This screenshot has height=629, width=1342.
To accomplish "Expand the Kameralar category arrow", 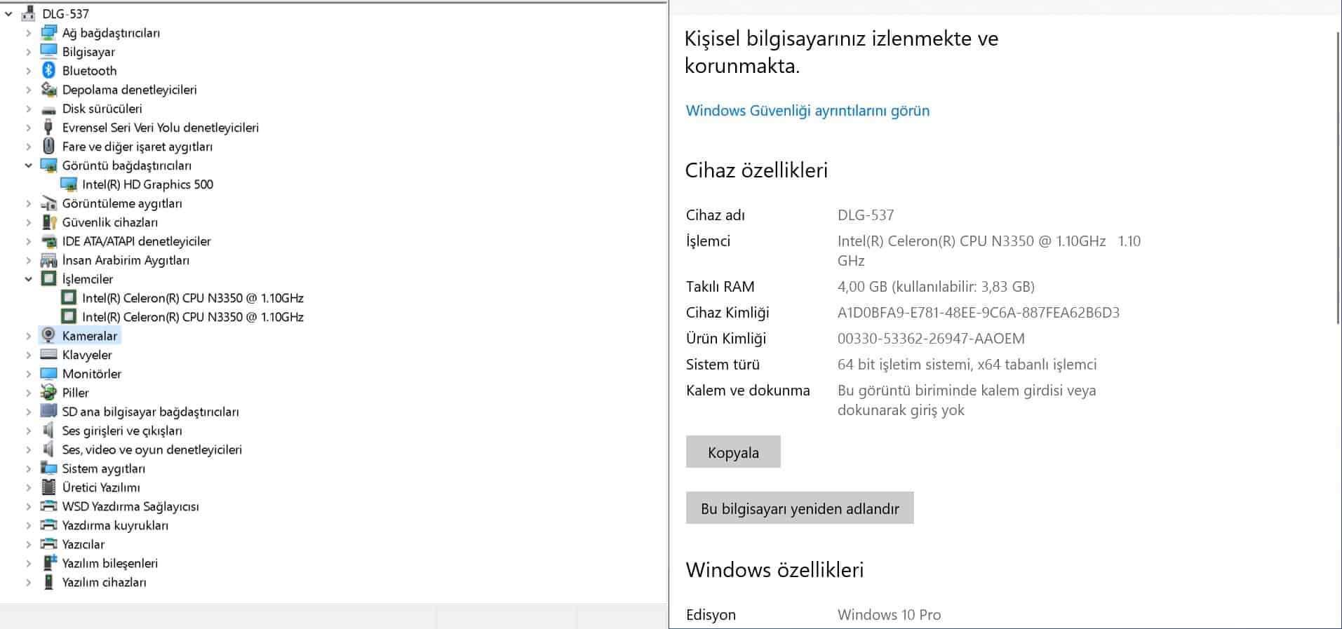I will [28, 335].
